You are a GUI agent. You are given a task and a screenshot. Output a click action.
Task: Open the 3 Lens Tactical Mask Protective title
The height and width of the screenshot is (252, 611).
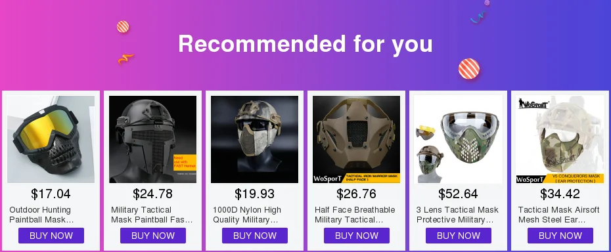pos(457,215)
